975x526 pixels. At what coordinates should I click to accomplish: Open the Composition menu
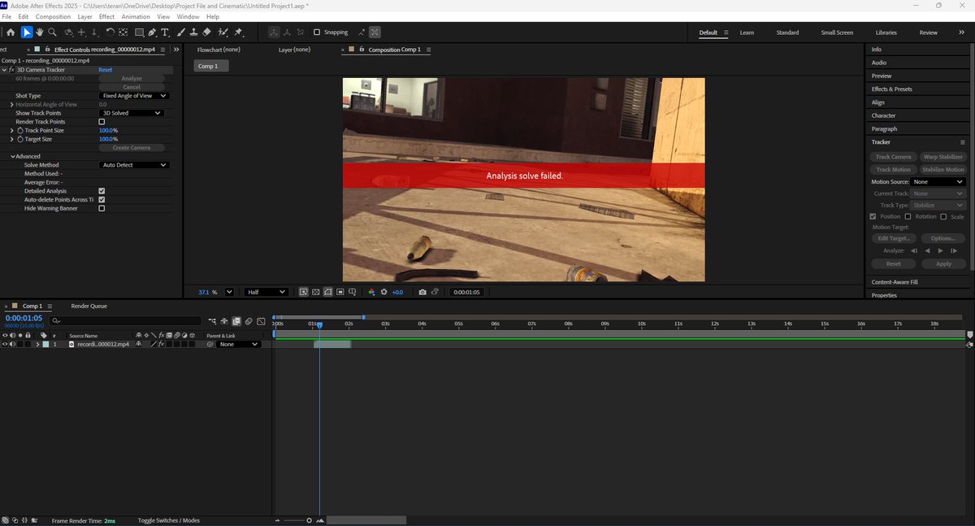point(53,16)
